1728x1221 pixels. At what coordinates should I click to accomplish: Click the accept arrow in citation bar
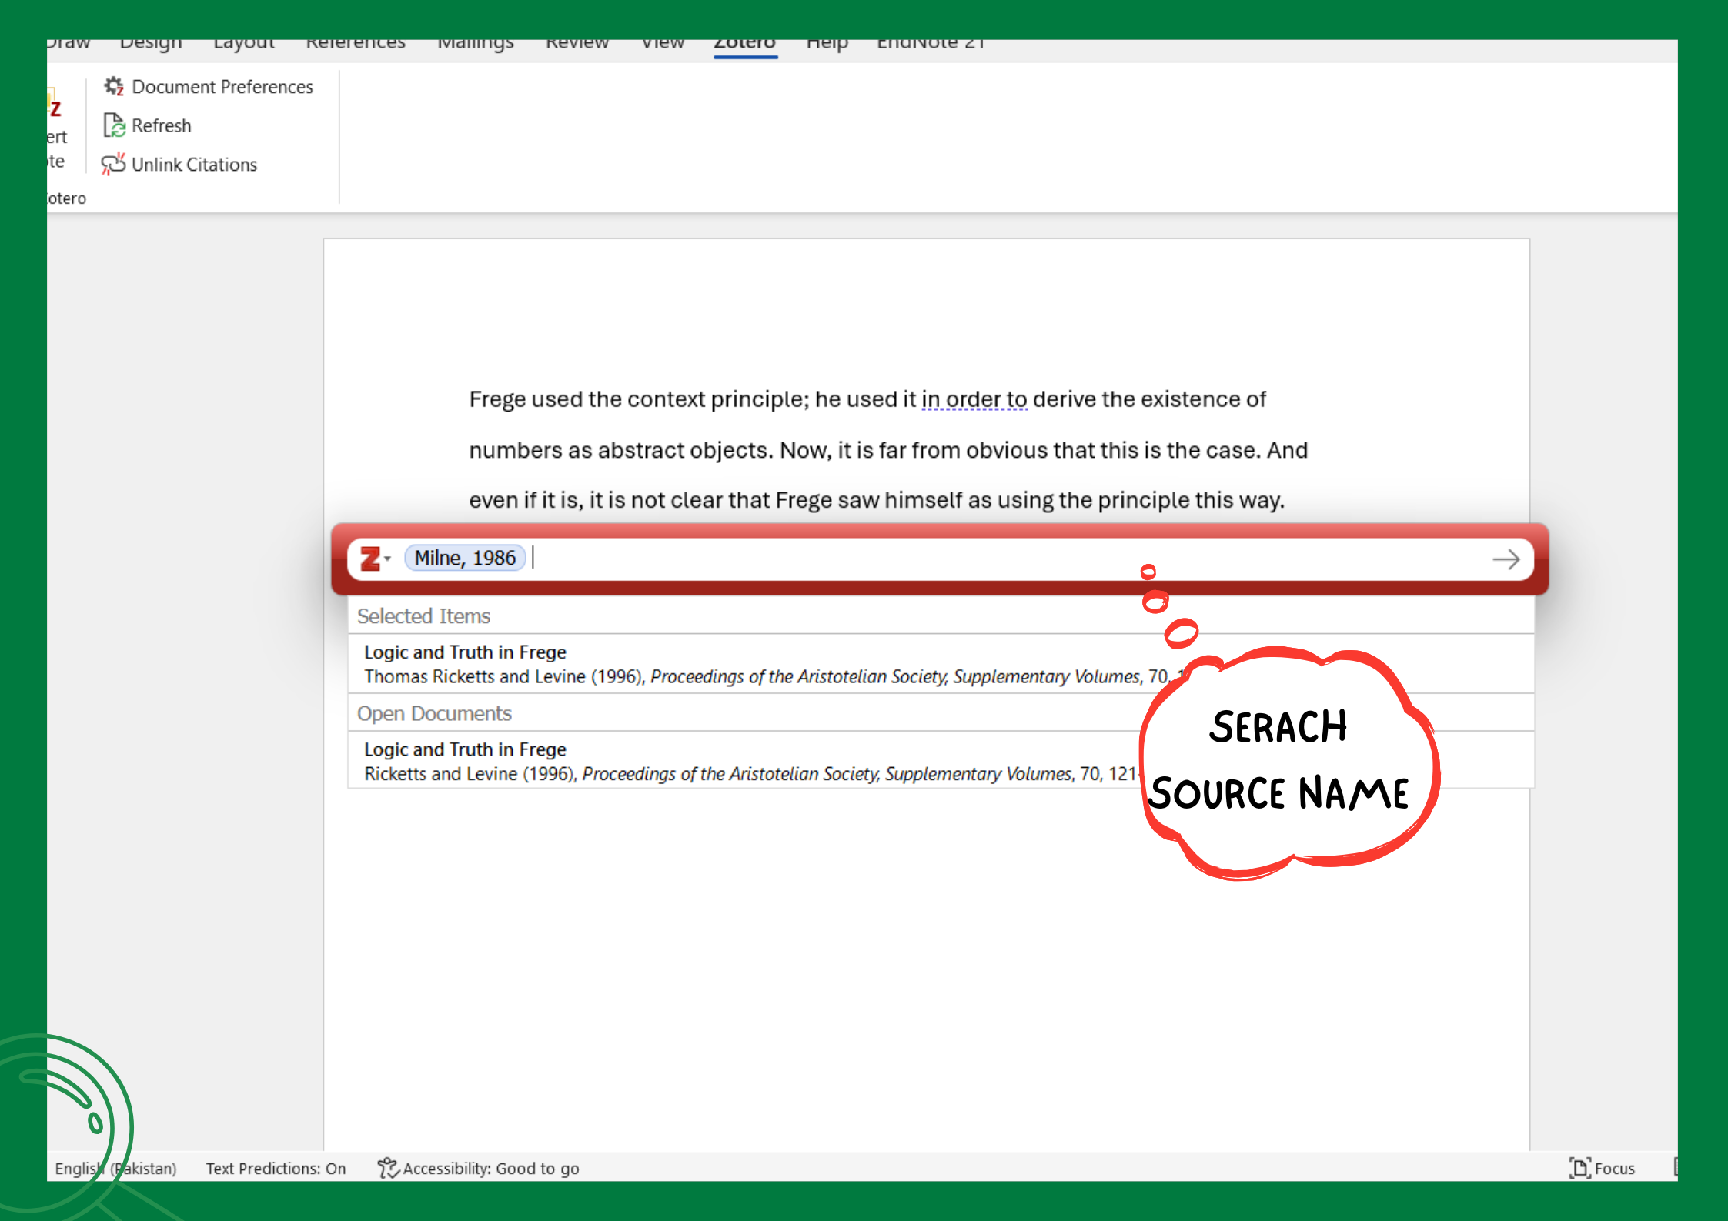[1506, 559]
